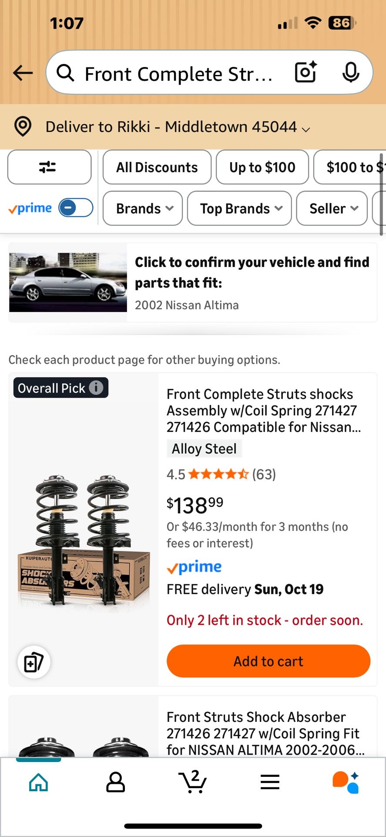The image size is (386, 837).
Task: Tap the Overall Pick info icon
Action: tap(96, 388)
